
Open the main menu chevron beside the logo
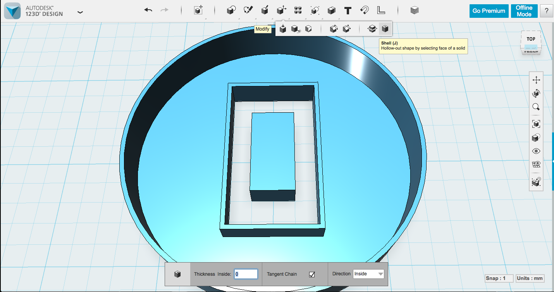pos(80,12)
